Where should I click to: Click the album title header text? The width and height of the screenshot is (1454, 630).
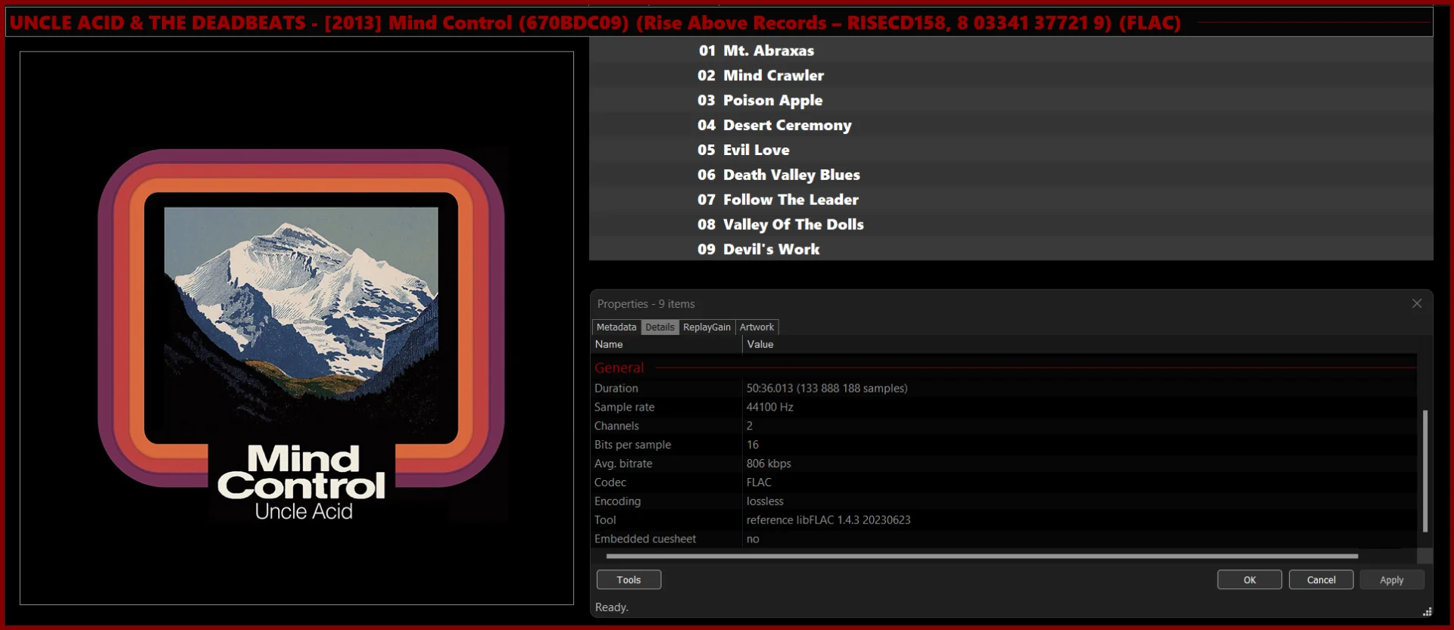pos(595,23)
